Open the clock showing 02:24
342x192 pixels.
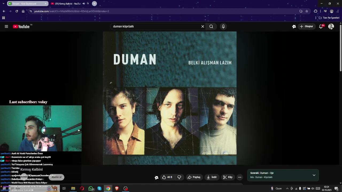(327, 188)
